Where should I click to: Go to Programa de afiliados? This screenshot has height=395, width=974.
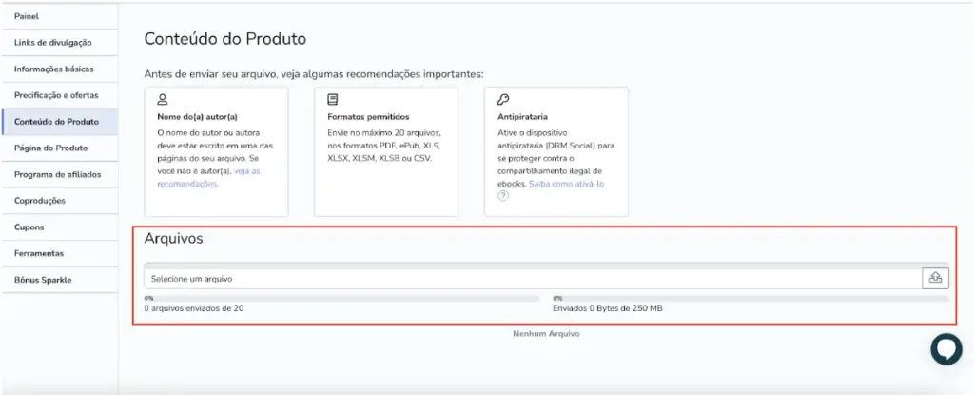[x=57, y=174]
